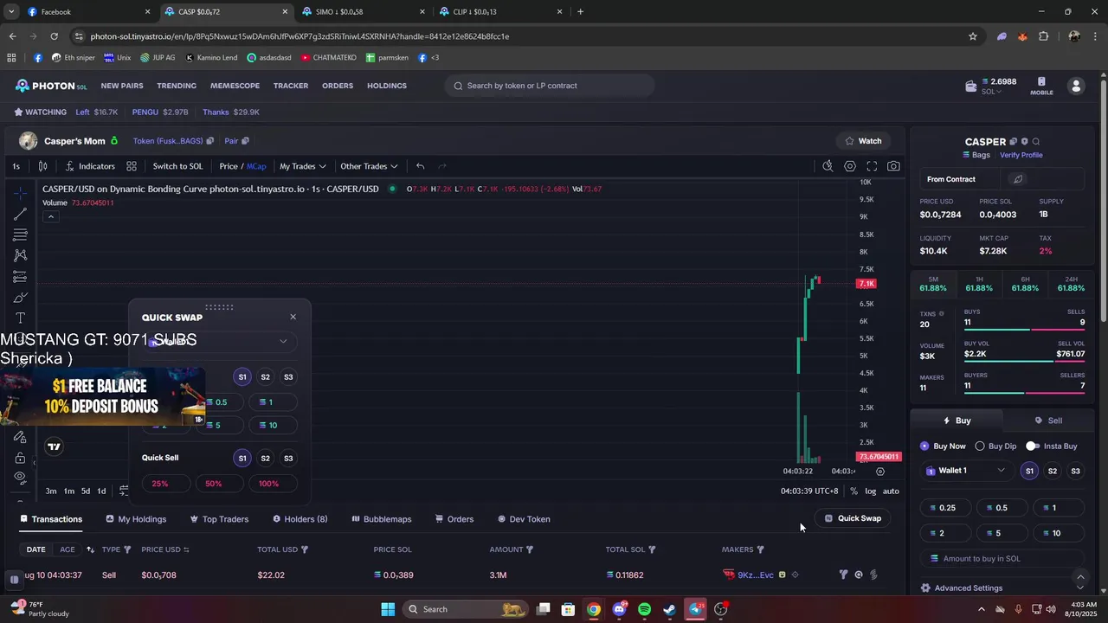Switch to the Bubblemaps tab
1108x623 pixels.
(x=382, y=519)
